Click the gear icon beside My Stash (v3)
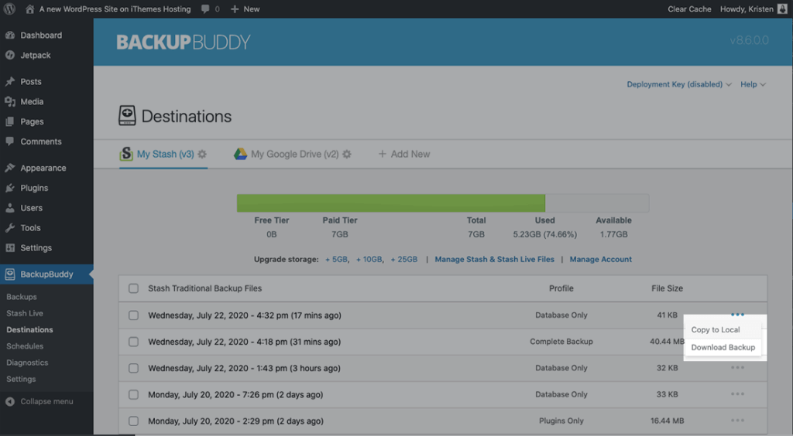Screen dimensions: 793x436 click(202, 155)
